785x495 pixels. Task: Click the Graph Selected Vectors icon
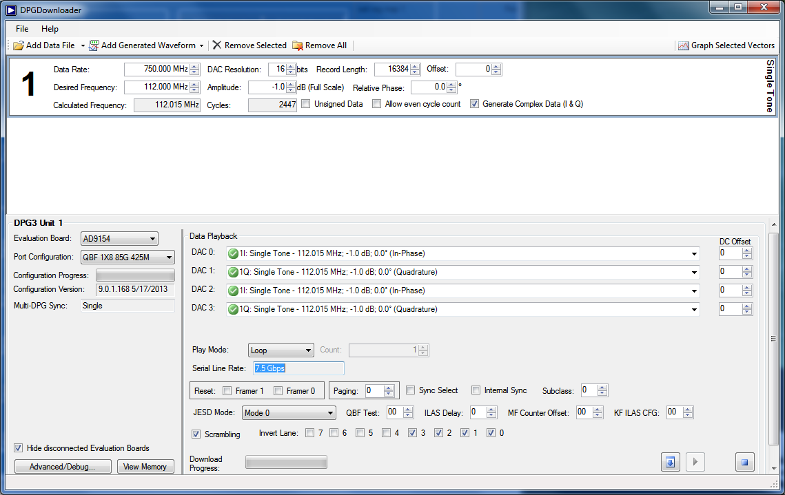coord(683,45)
